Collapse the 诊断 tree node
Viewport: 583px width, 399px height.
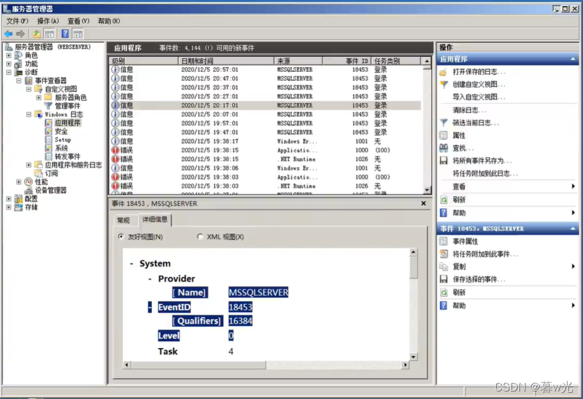pyautogui.click(x=9, y=72)
